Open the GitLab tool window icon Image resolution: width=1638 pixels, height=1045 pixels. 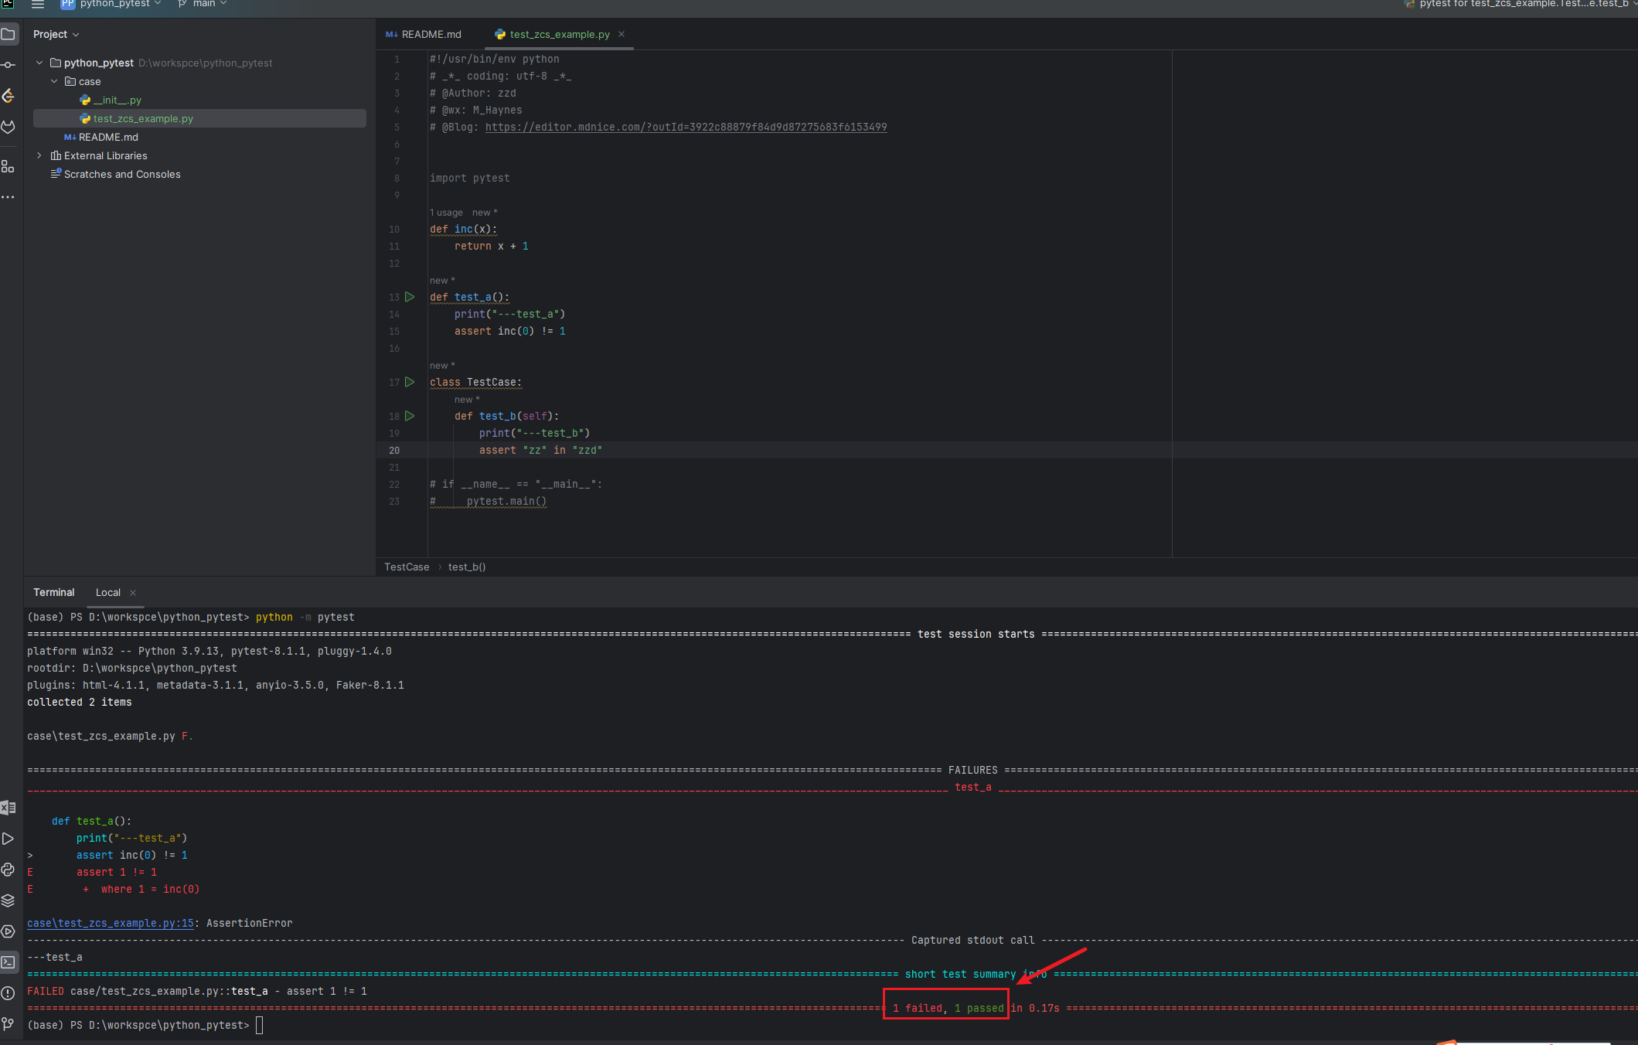(9, 127)
